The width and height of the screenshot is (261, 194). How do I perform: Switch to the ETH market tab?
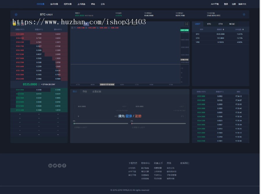(220, 24)
